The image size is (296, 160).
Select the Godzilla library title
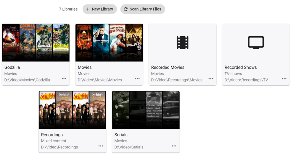coord(12,67)
